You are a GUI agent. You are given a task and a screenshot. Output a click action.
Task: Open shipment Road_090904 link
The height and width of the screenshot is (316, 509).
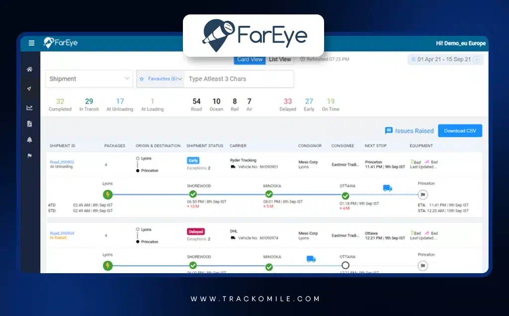pyautogui.click(x=62, y=233)
